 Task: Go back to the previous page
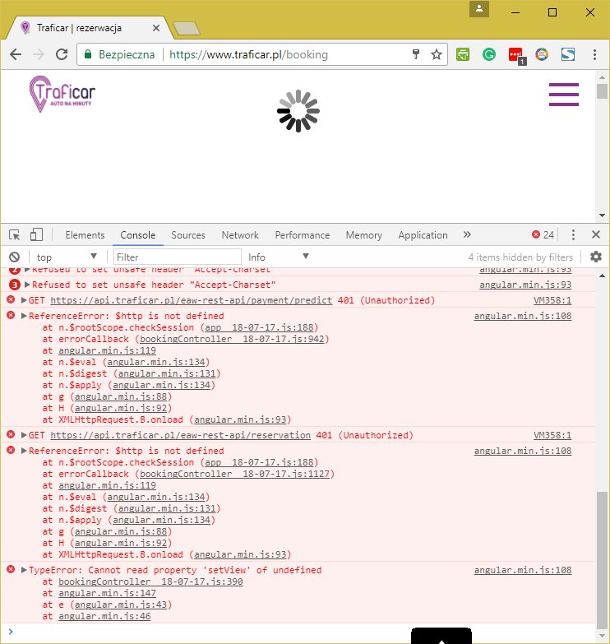coord(16,54)
